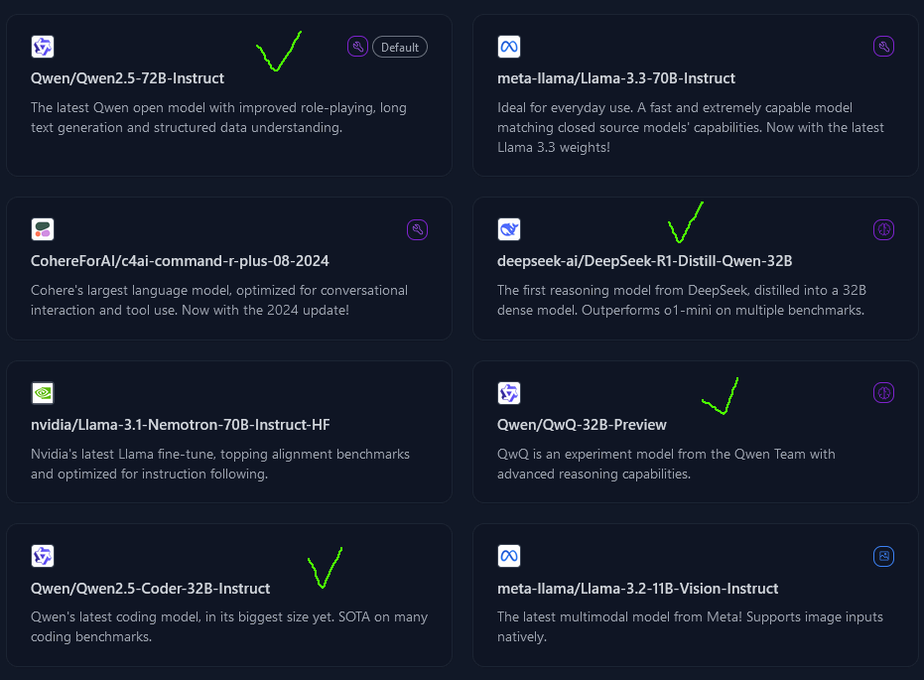Click the Cohere logo icon
The width and height of the screenshot is (924, 680).
(43, 229)
